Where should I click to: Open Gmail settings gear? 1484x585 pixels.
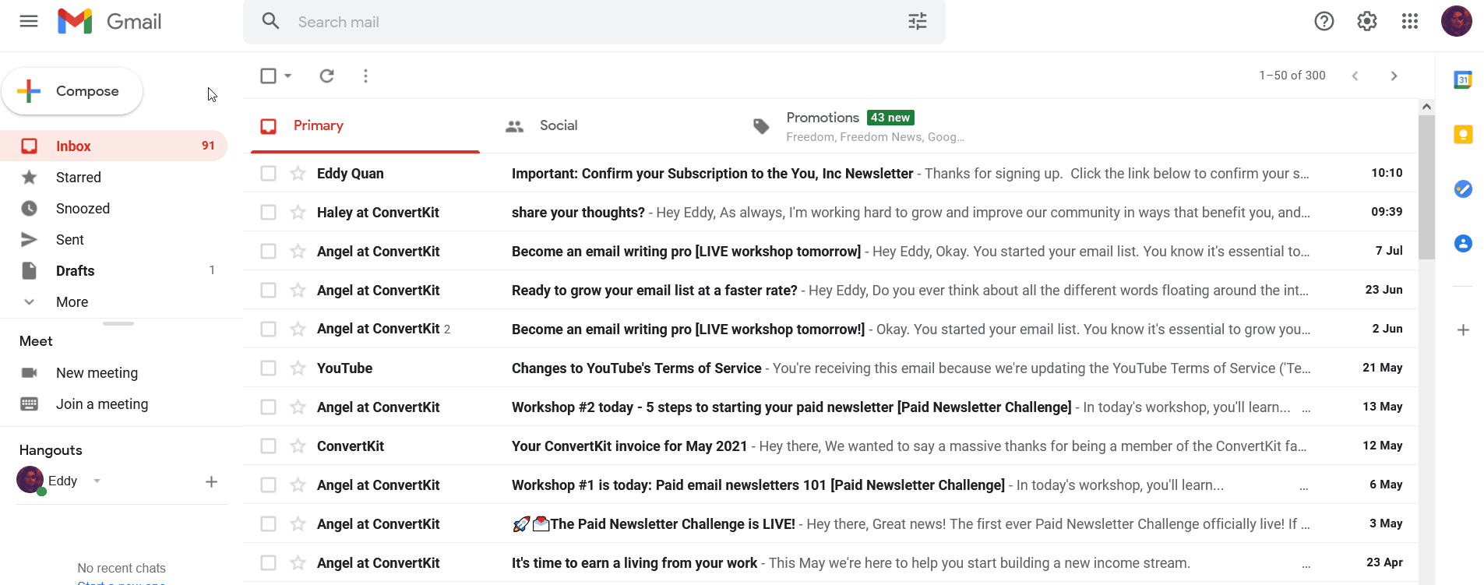1366,21
